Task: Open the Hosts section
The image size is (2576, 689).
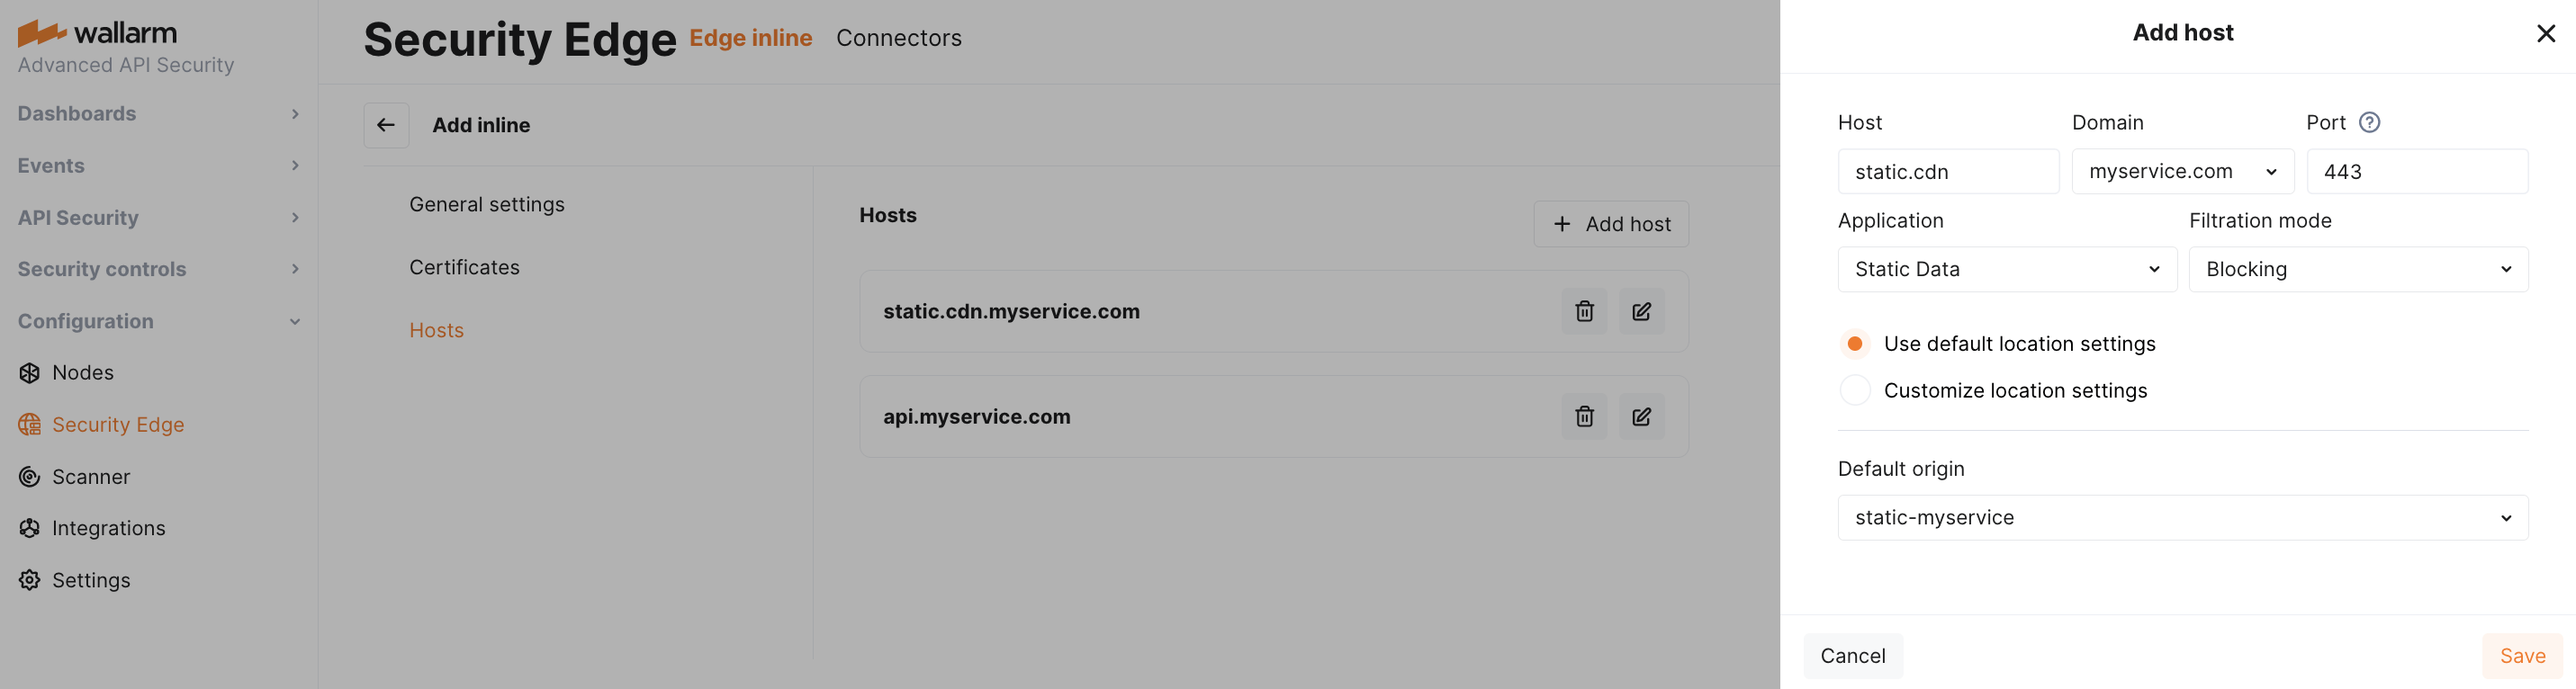Action: coord(436,330)
